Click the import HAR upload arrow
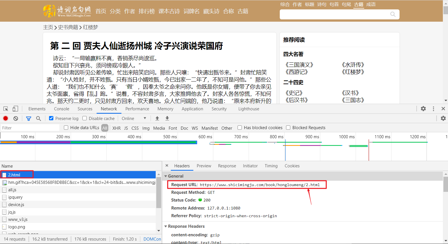This screenshot has height=244, width=448. click(157, 118)
